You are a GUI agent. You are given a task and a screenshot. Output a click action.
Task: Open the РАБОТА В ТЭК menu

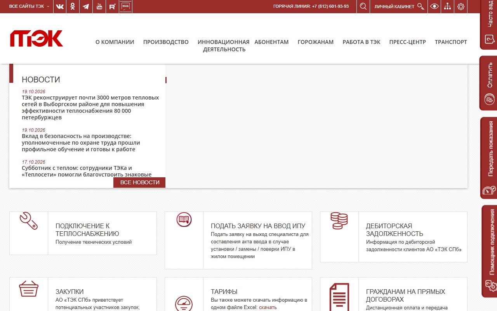point(361,42)
